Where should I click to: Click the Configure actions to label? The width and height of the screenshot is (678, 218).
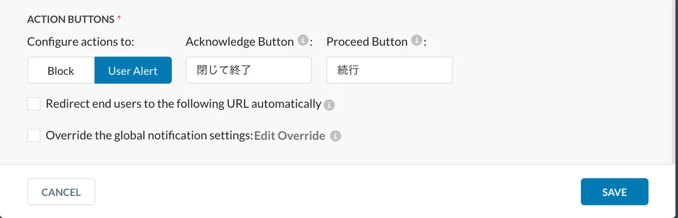coord(84,42)
